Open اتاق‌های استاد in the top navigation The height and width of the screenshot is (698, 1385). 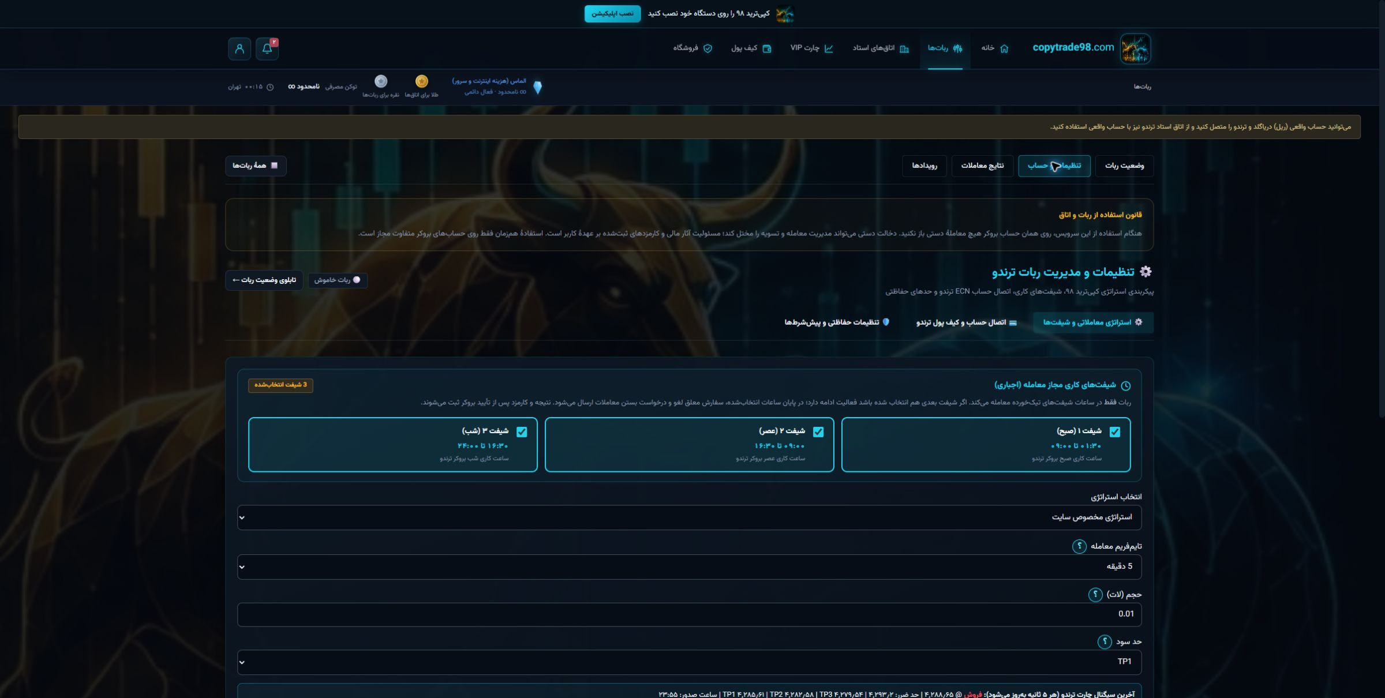881,48
